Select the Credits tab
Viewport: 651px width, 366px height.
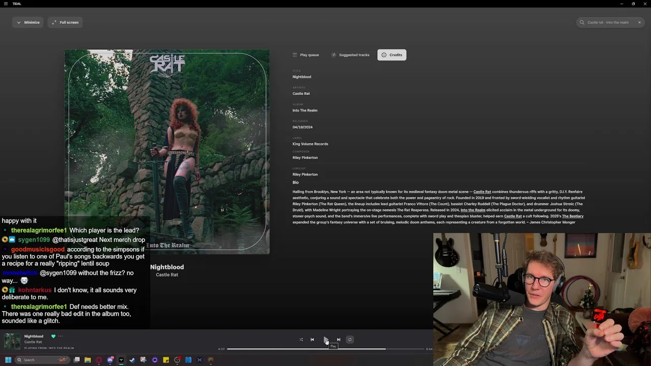pos(392,55)
